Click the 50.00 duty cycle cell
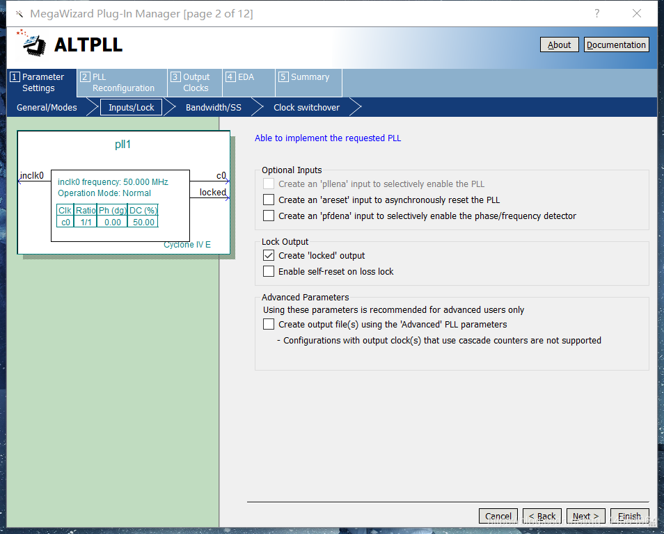The width and height of the screenshot is (664, 534). [x=143, y=222]
